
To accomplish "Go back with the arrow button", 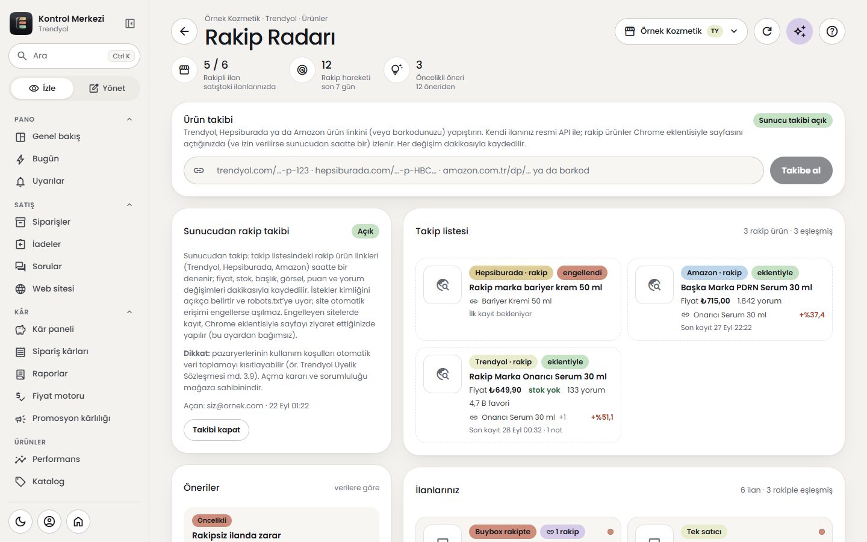I will [184, 31].
